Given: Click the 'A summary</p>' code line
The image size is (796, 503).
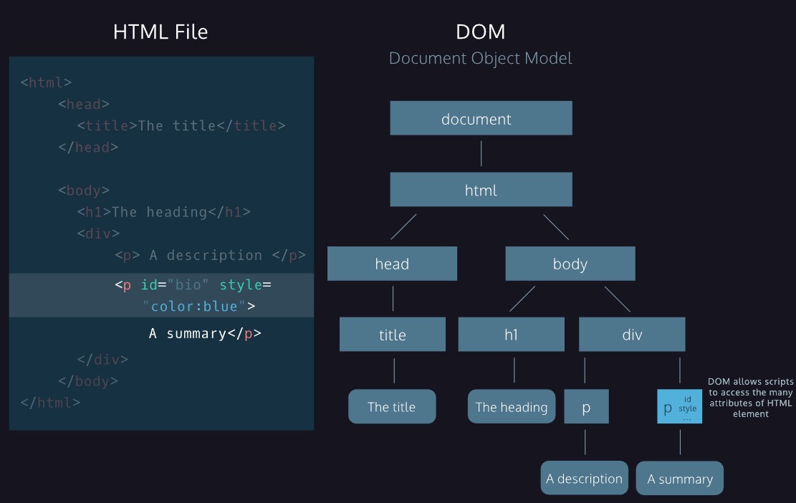Looking at the screenshot, I should (x=205, y=333).
